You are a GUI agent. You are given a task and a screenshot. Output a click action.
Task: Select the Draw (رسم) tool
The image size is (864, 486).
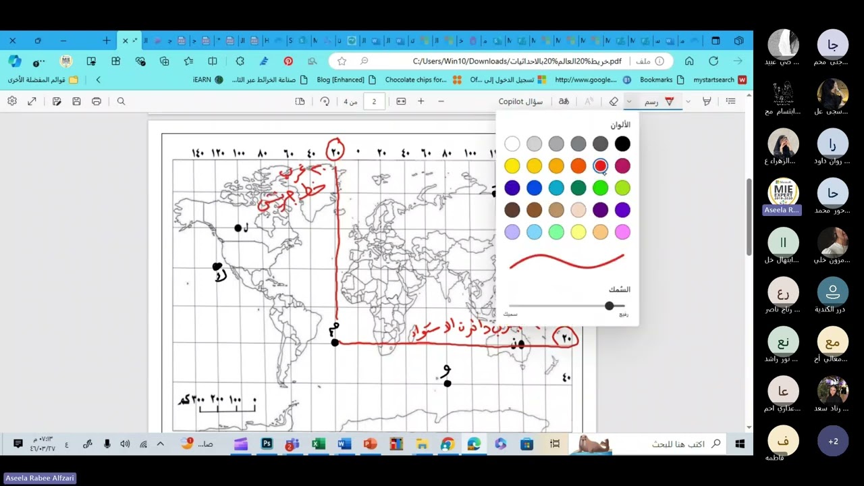pyautogui.click(x=659, y=101)
